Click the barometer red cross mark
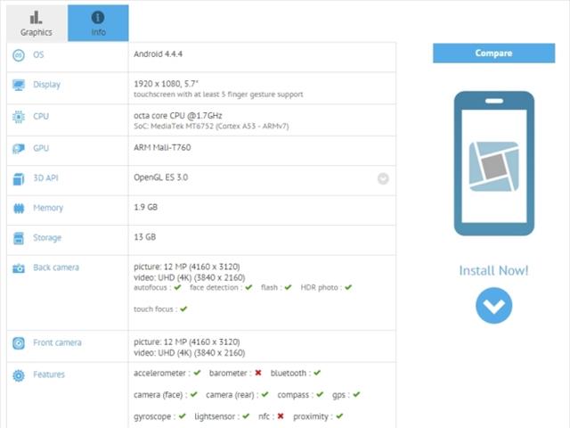Image resolution: width=570 pixels, height=428 pixels. [258, 373]
